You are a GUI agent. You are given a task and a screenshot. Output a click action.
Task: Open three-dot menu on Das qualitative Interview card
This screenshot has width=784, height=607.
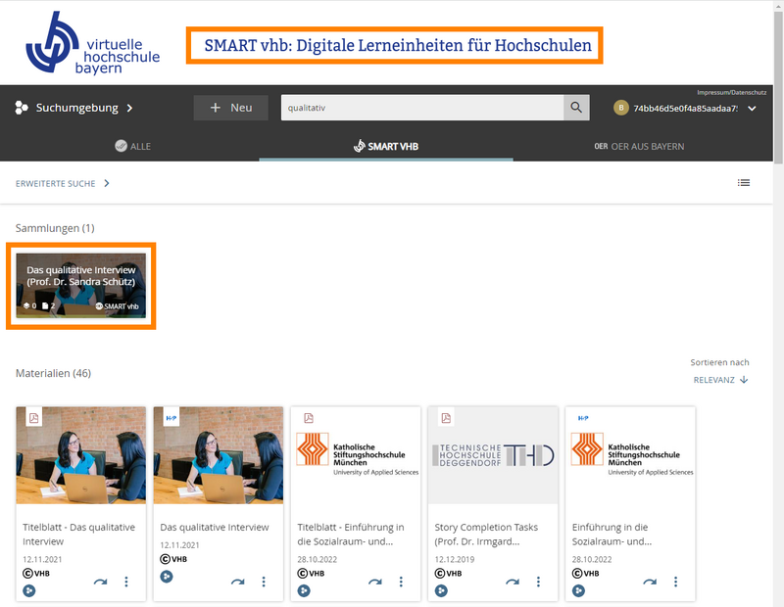point(264,583)
